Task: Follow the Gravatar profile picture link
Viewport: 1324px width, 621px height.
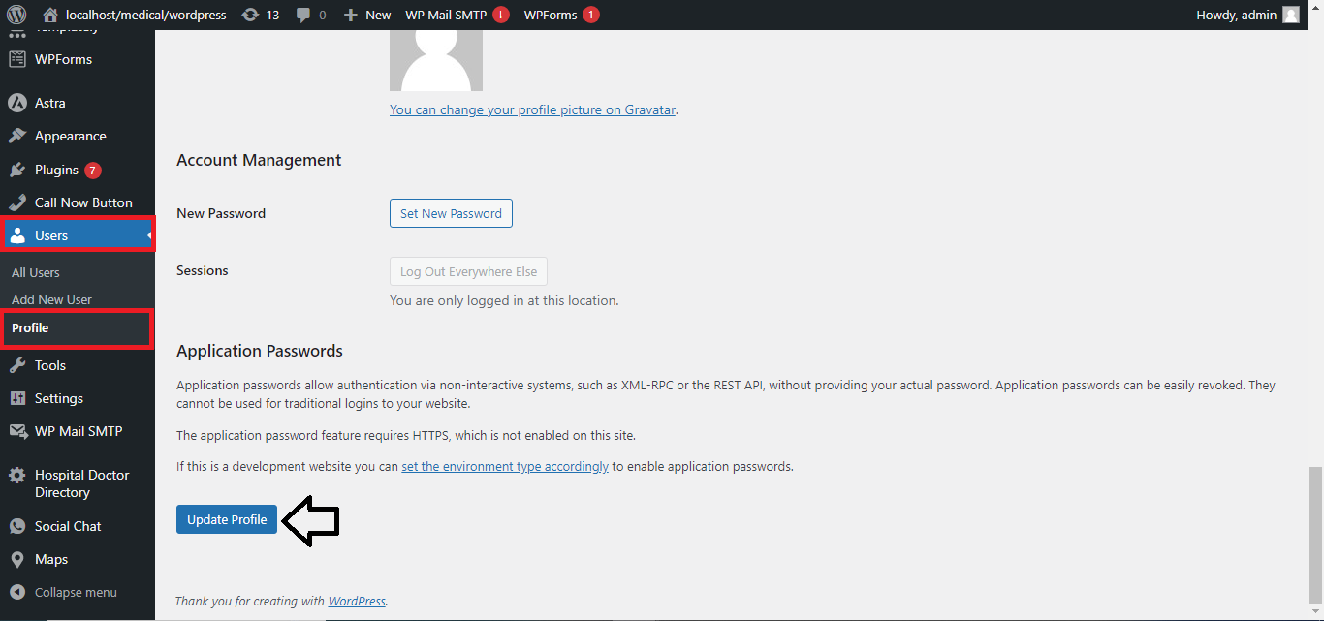Action: pos(532,109)
